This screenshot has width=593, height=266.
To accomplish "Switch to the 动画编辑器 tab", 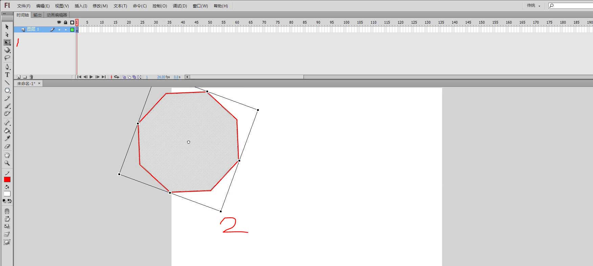I will click(57, 15).
